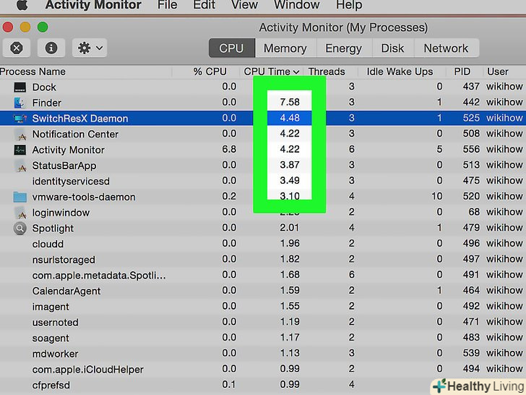The height and width of the screenshot is (395, 526).
Task: Click the Finder process icon
Action: 20,103
